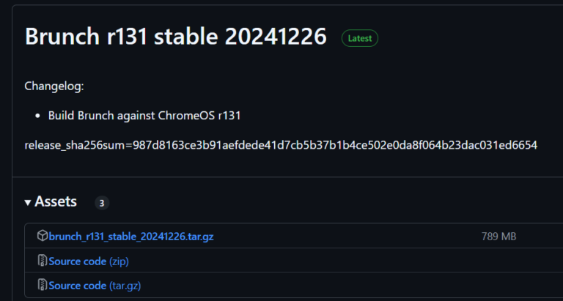The height and width of the screenshot is (301, 563).
Task: Click the Assets heading text
Action: click(x=56, y=201)
